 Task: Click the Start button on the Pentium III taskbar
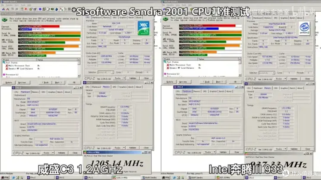[166, 178]
